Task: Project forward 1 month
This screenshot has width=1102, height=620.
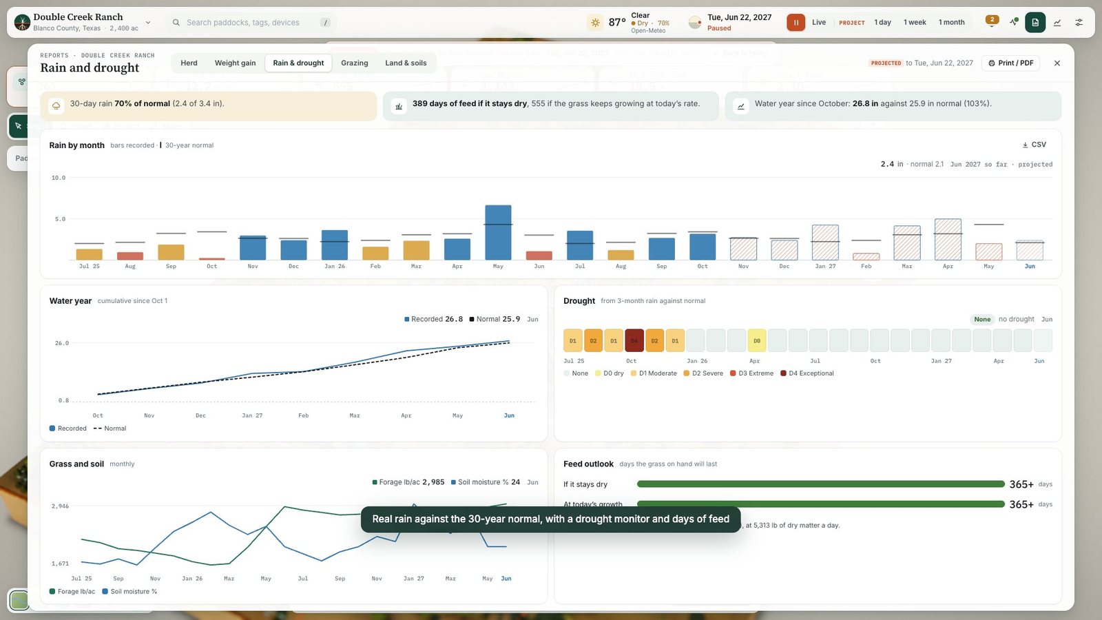Action: point(951,22)
